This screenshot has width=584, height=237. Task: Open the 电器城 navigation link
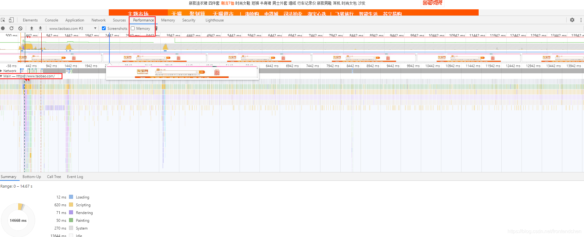click(x=271, y=14)
